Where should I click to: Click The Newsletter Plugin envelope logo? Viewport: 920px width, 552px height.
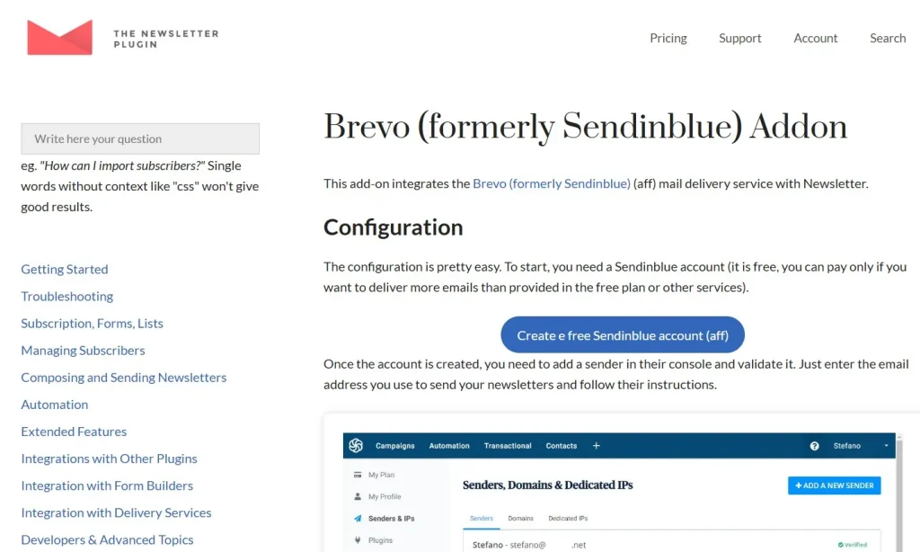click(60, 37)
